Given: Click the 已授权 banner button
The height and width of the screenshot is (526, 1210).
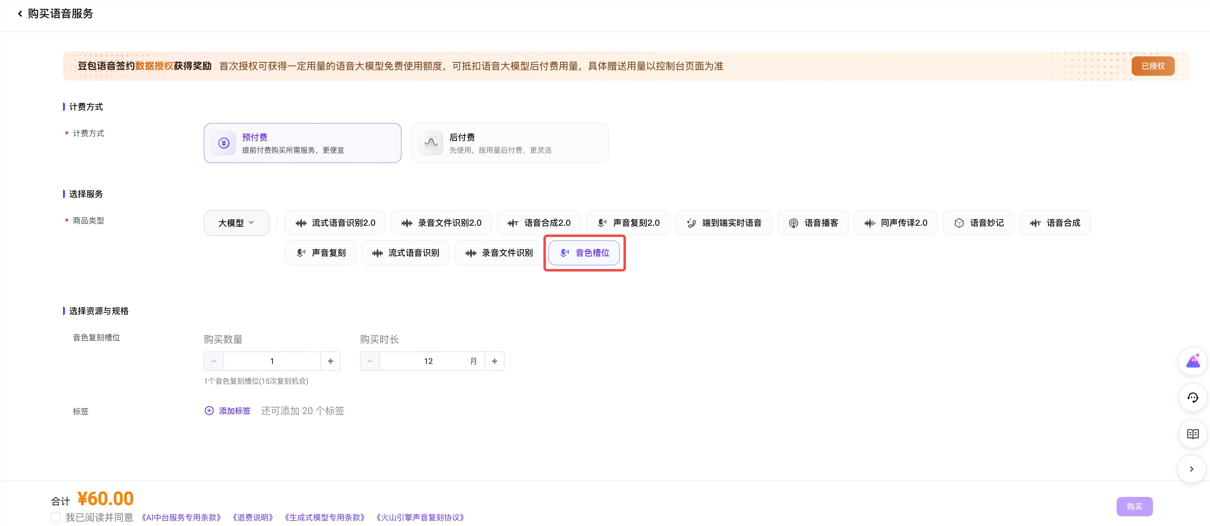Looking at the screenshot, I should (x=1153, y=66).
